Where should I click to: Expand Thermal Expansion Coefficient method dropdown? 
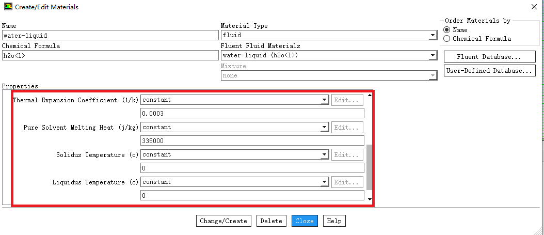click(x=234, y=100)
